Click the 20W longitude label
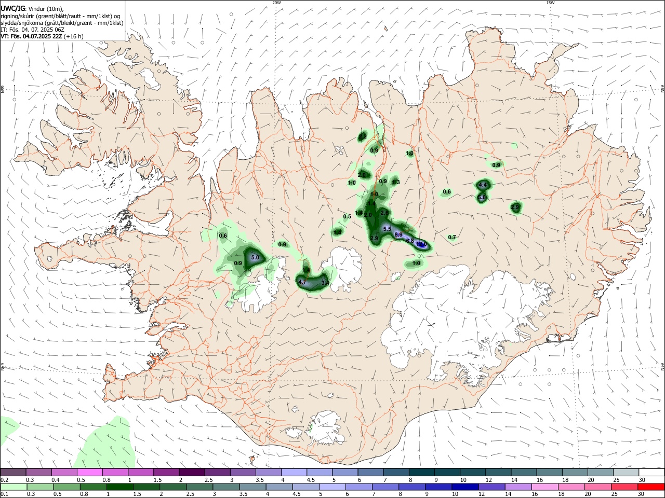The image size is (665, 498). point(276,3)
